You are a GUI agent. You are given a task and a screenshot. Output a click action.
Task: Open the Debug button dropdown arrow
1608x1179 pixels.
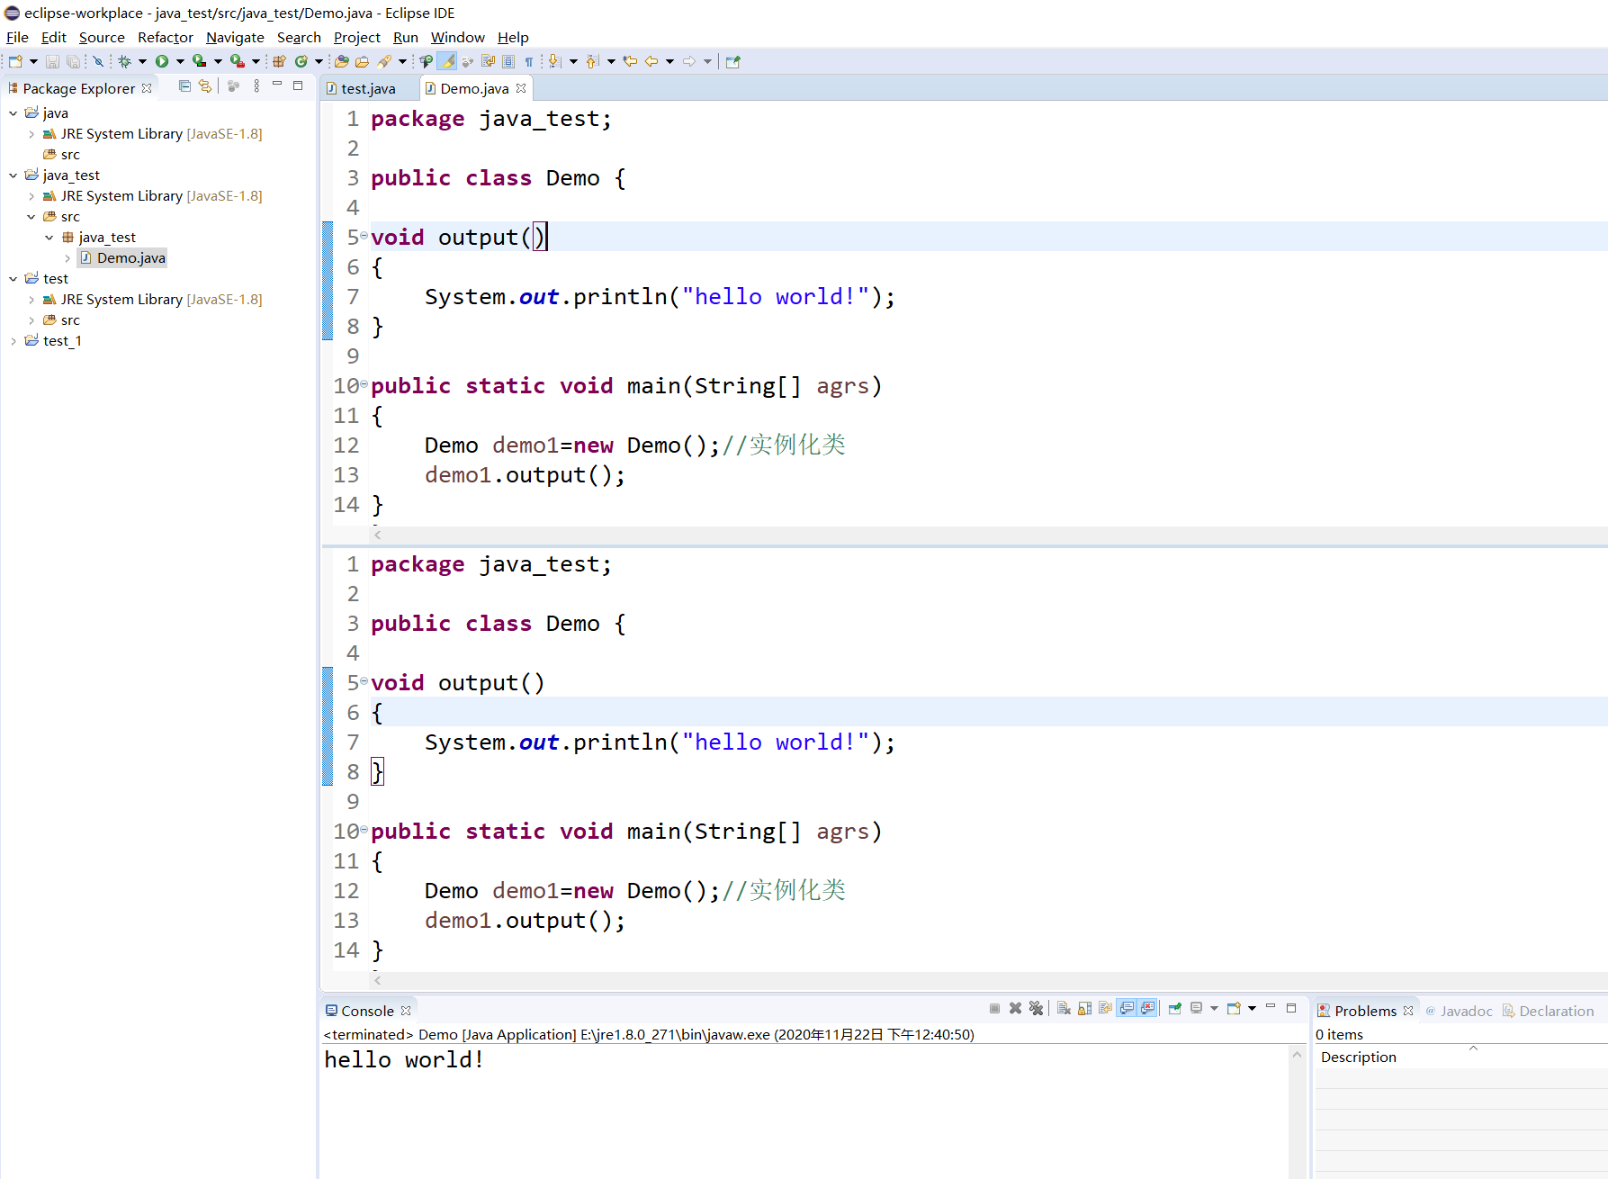click(x=142, y=61)
